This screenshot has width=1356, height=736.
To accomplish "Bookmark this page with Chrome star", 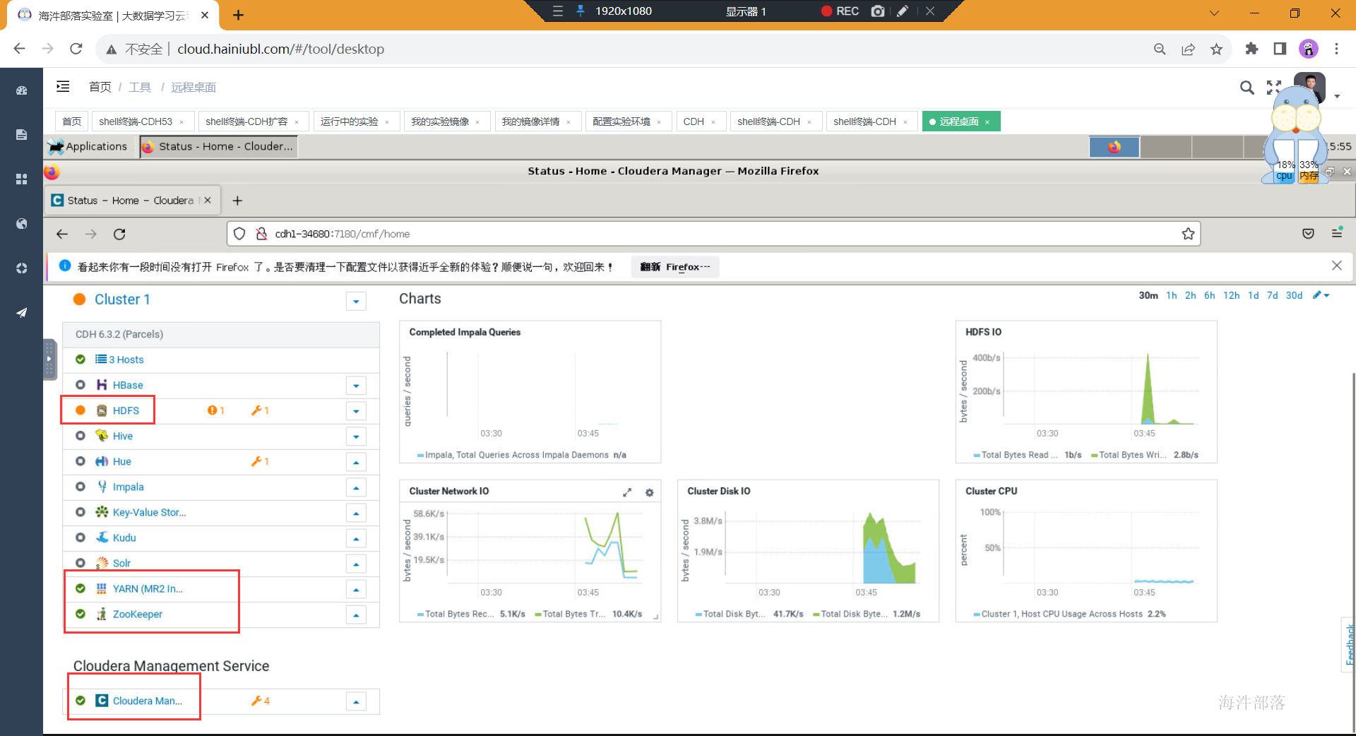I will coord(1216,49).
